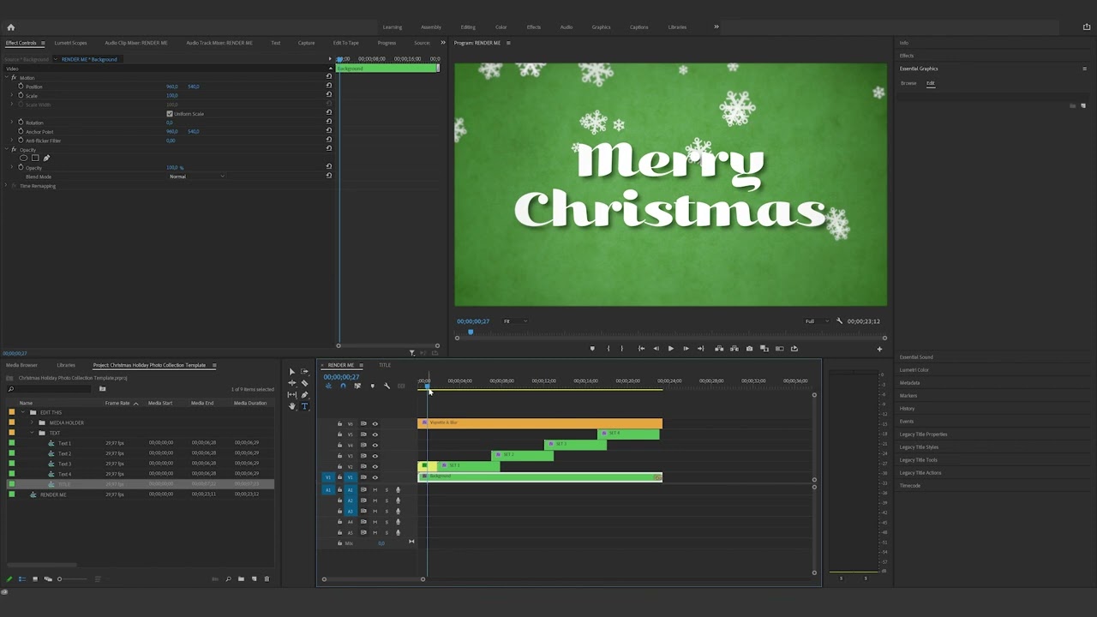Open the Full playback resolution dropdown
This screenshot has width=1097, height=617.
point(816,321)
